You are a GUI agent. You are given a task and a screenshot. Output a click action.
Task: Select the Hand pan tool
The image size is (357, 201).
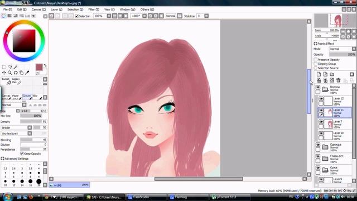click(x=21, y=73)
